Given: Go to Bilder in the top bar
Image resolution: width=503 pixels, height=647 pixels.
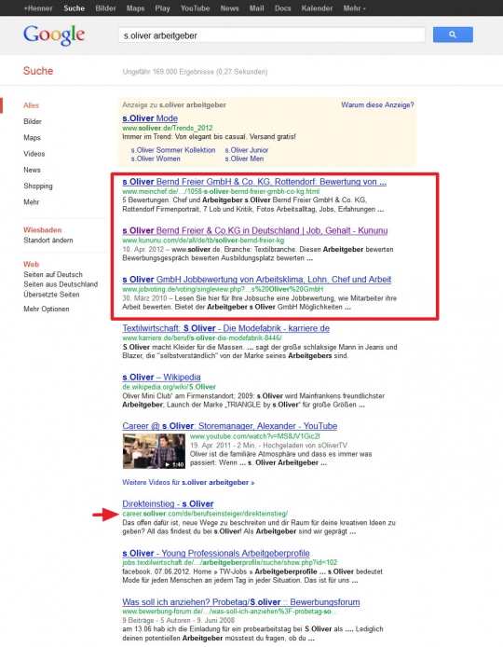Looking at the screenshot, I should pos(105,8).
